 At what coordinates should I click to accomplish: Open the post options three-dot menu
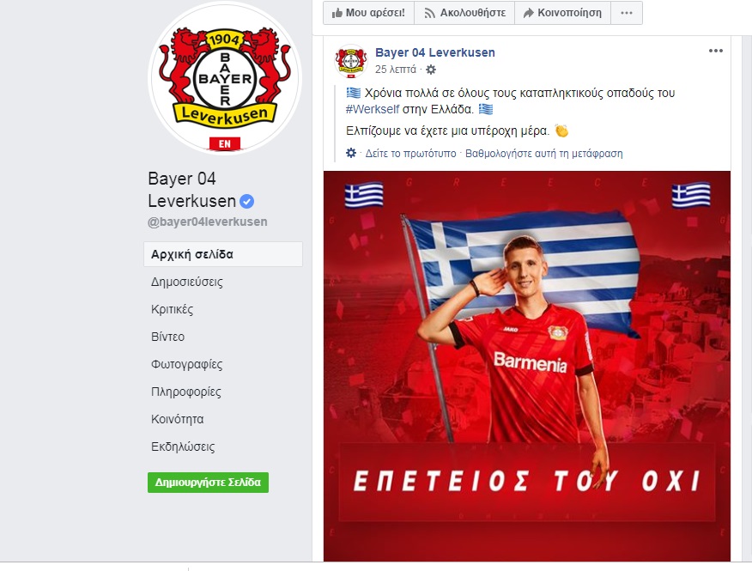pos(716,51)
